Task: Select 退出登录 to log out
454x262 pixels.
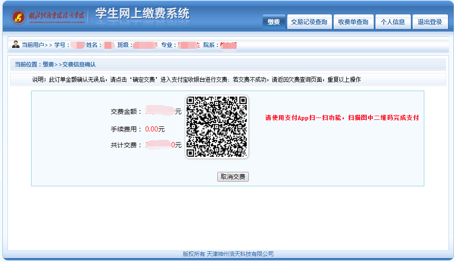Action: point(430,22)
